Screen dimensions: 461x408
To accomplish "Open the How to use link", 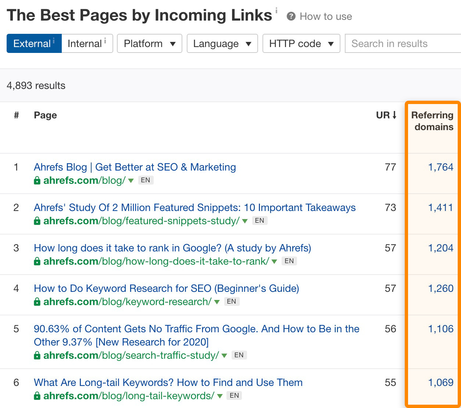I will point(325,17).
